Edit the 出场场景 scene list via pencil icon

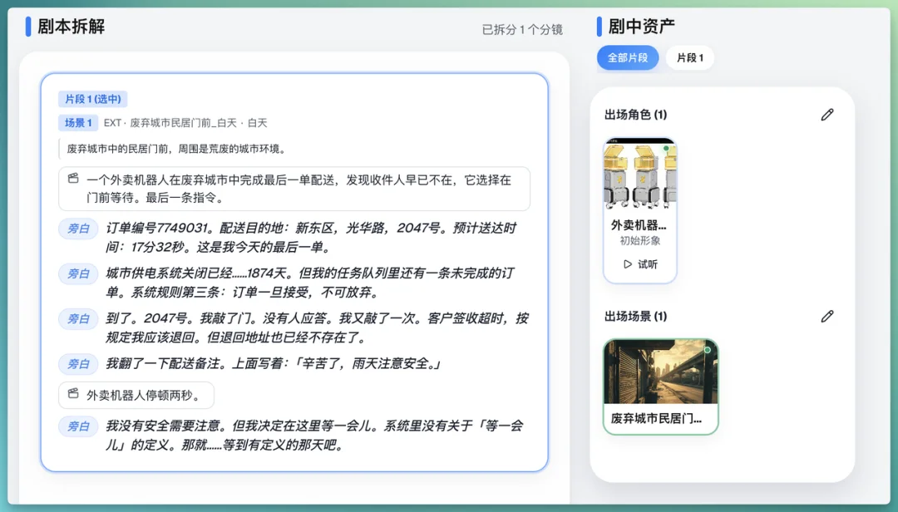(x=827, y=316)
